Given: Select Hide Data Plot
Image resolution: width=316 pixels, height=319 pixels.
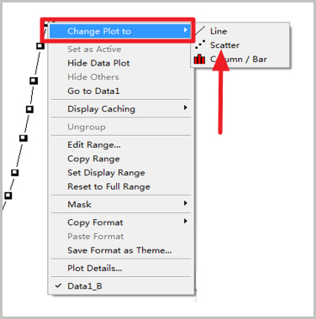Looking at the screenshot, I should coord(98,63).
